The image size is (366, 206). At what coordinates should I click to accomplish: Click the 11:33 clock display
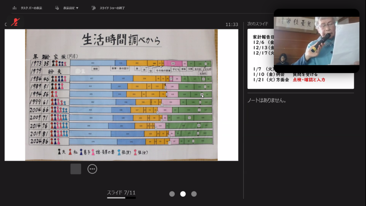click(232, 24)
